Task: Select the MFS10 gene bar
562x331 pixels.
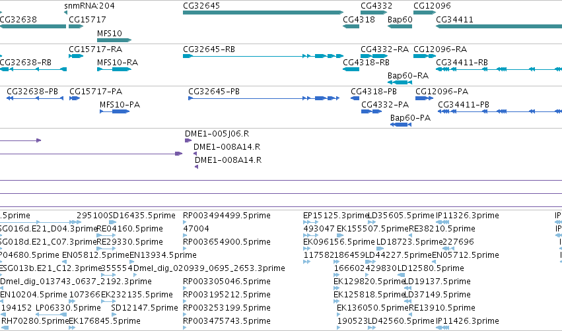Action: pyautogui.click(x=114, y=40)
